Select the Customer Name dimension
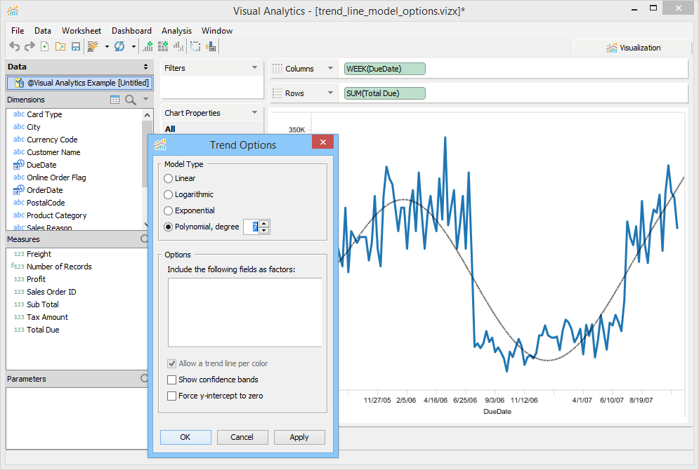The image size is (699, 470). tap(53, 152)
